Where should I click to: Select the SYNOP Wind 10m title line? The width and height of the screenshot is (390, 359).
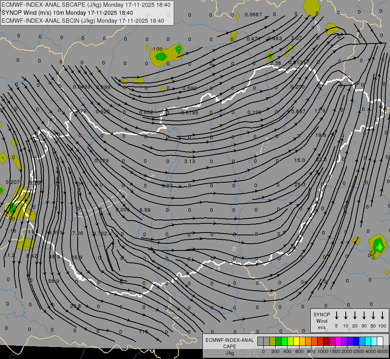67,13
